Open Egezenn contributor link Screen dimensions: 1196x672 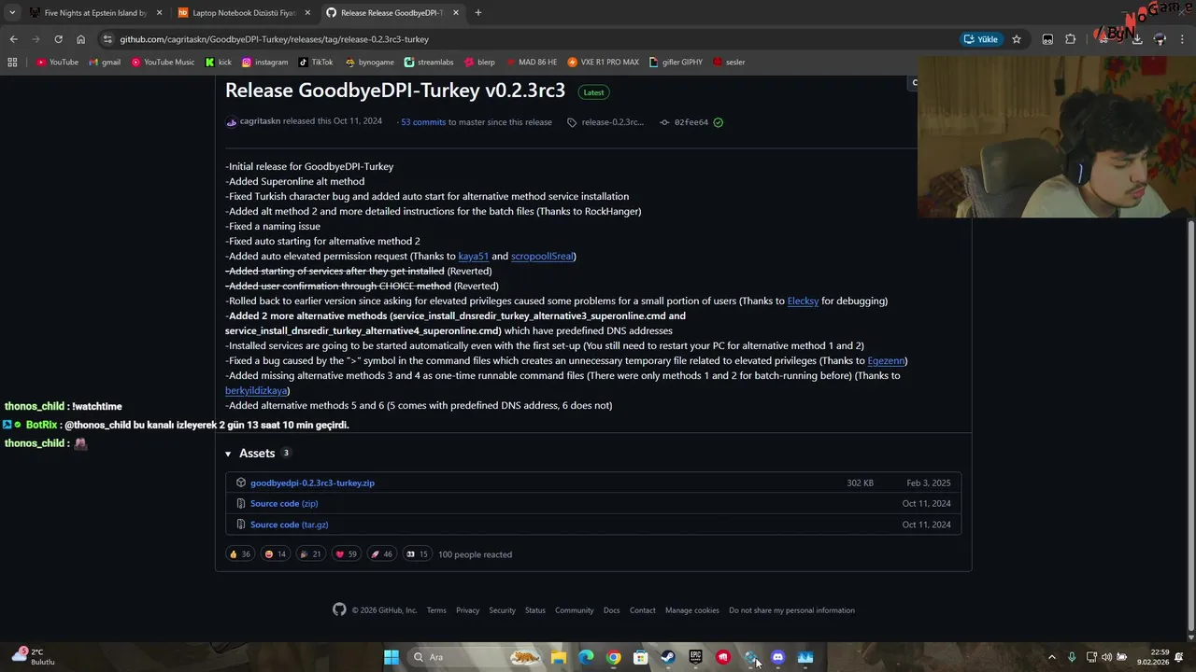pos(886,360)
